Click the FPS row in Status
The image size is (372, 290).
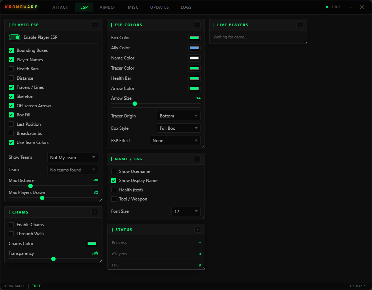click(156, 265)
